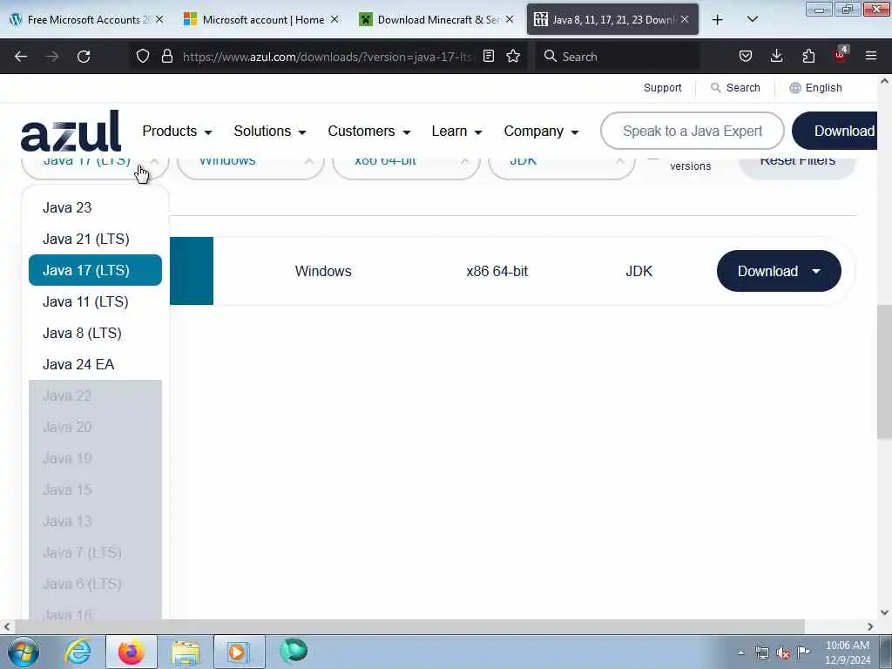Switch to Free Microsoft Accounts tab
Viewport: 892px width, 669px height.
(86, 19)
